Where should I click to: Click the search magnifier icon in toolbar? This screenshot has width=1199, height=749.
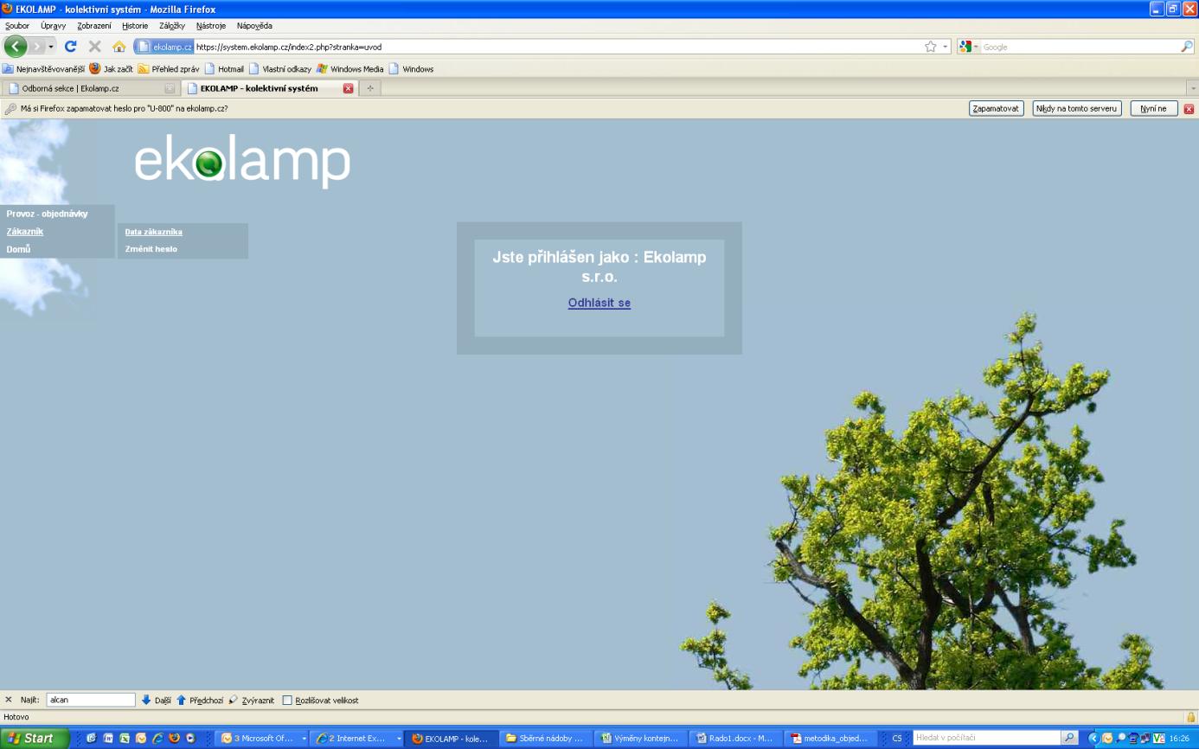1187,47
